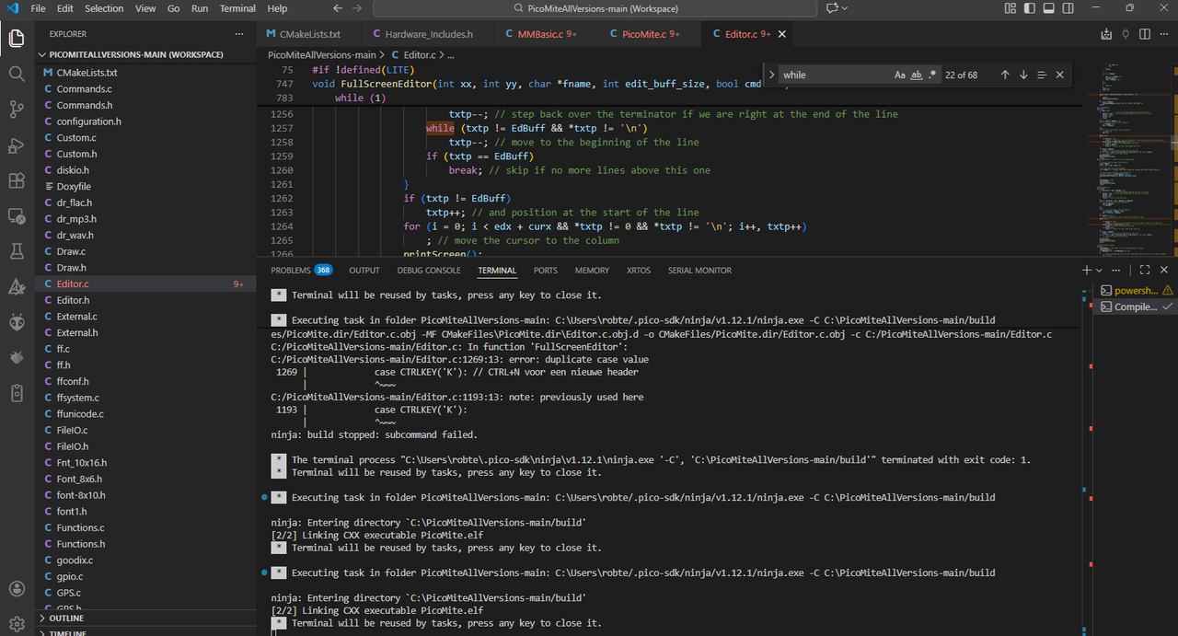Open the Extensions view

pos(16,180)
